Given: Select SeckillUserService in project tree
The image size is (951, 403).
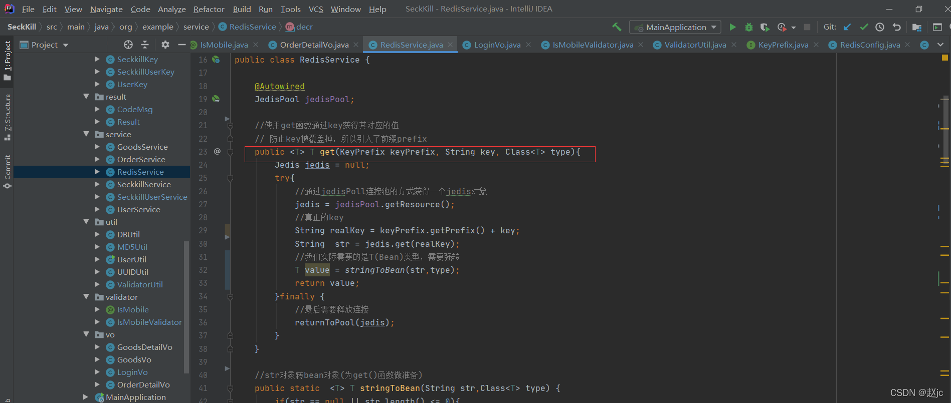Looking at the screenshot, I should (x=152, y=197).
